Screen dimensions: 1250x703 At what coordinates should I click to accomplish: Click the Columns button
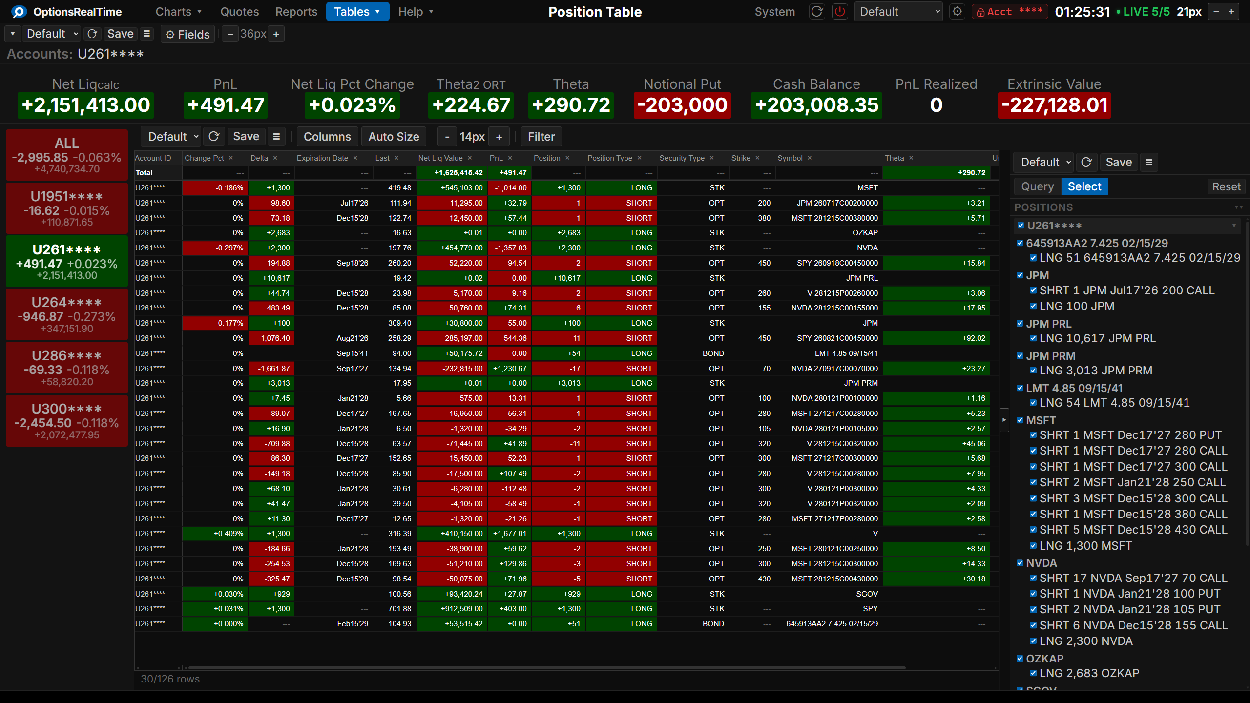click(327, 136)
